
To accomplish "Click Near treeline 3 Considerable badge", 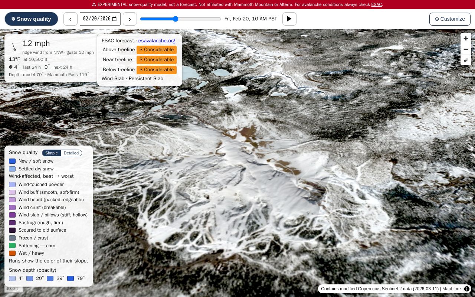I will tap(157, 60).
